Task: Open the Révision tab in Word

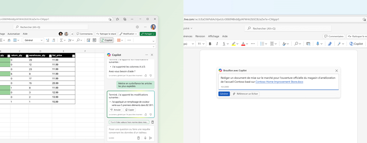Action: pyautogui.click(x=200, y=36)
